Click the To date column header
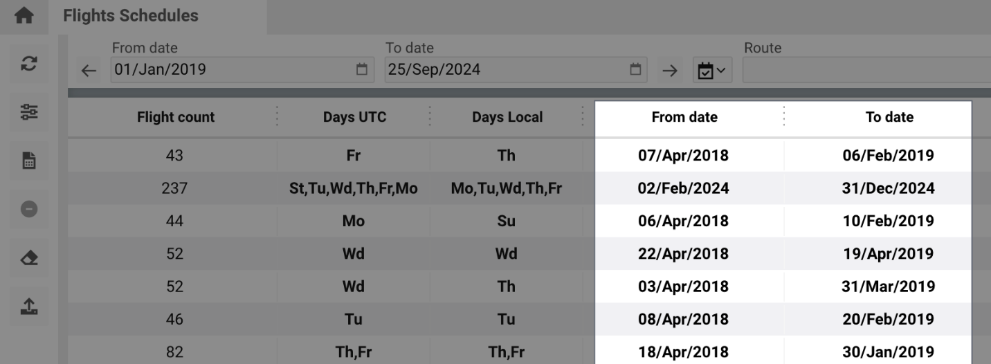Image resolution: width=991 pixels, height=364 pixels. (x=889, y=118)
